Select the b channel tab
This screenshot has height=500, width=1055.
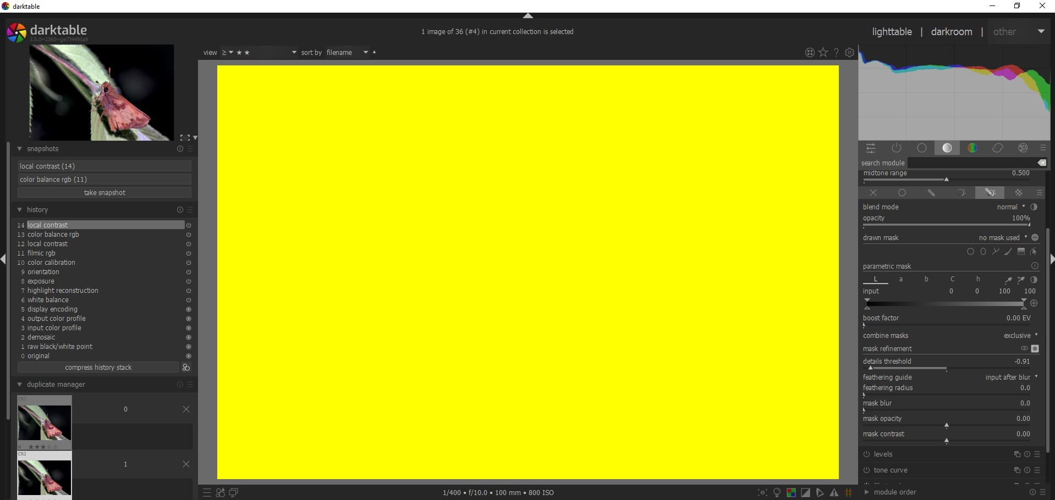(926, 280)
